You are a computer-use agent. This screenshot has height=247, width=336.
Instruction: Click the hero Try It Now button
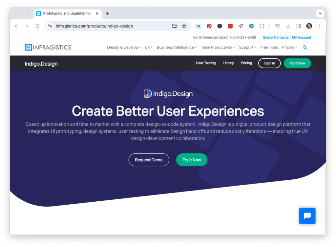coord(192,160)
